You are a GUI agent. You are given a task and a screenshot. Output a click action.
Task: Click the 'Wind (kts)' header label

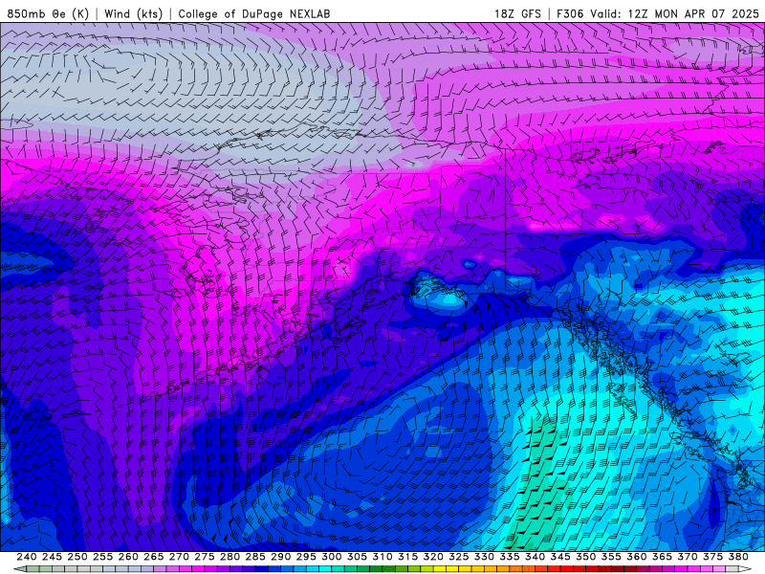point(133,13)
